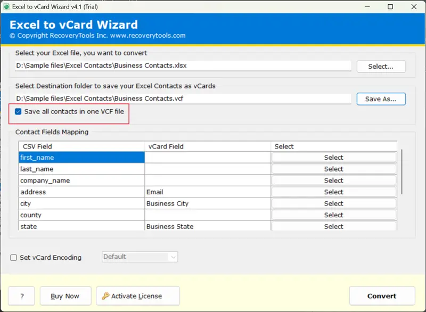Open the vCard Encoding Default dropdown

coord(140,257)
